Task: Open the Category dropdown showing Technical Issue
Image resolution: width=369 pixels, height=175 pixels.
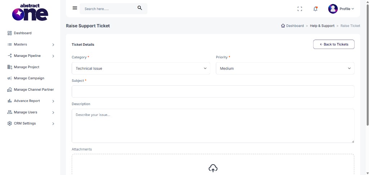Action: [x=141, y=68]
